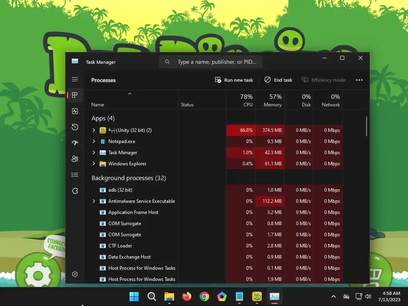Open the App history sidebar icon
408x306 pixels.
coord(75,127)
